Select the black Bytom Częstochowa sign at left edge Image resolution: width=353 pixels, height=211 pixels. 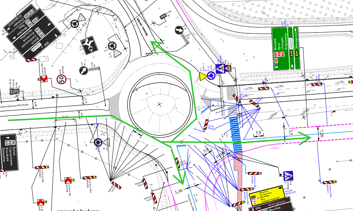(x=8, y=151)
